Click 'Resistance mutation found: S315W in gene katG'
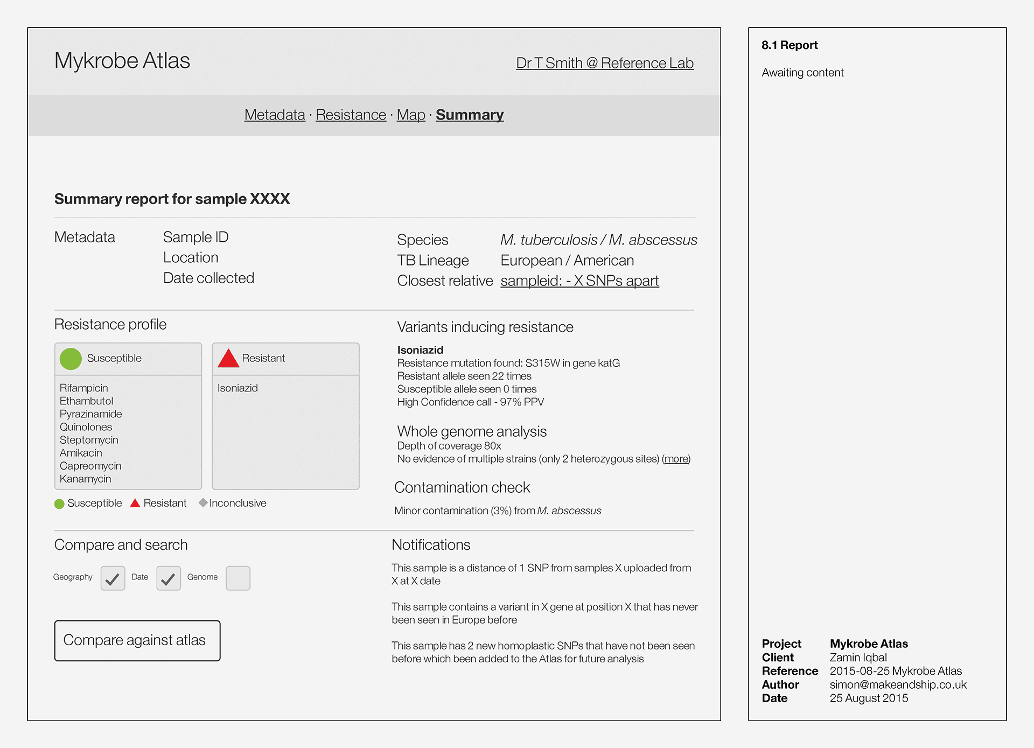The height and width of the screenshot is (748, 1034). point(508,363)
